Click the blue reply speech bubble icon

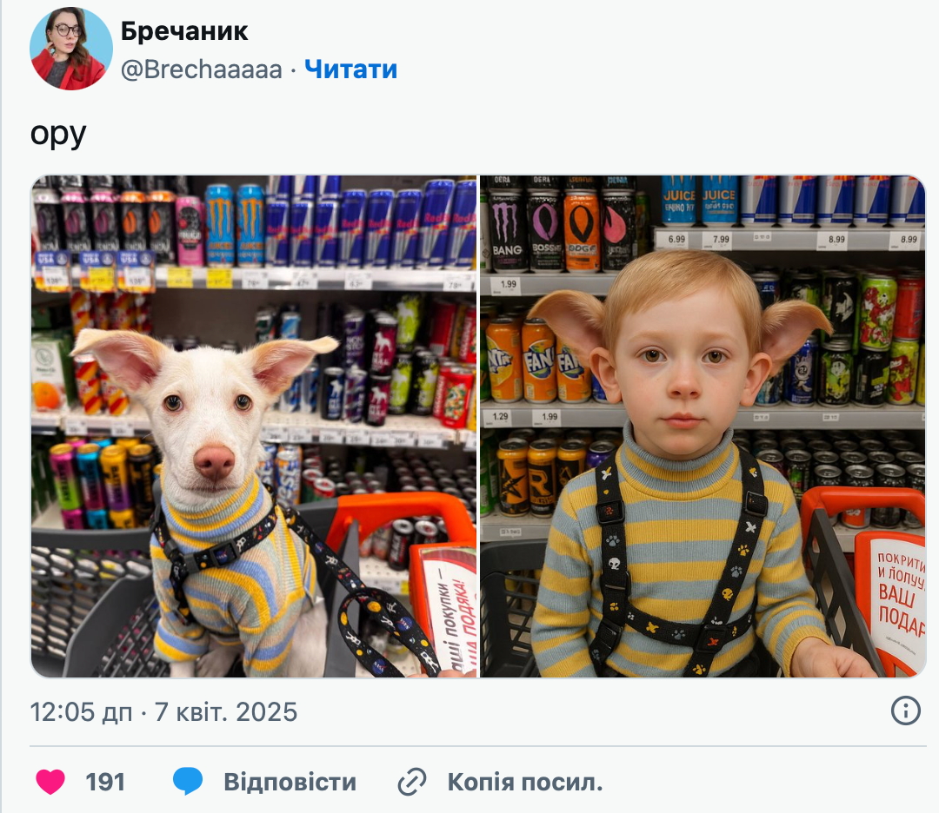(x=188, y=782)
